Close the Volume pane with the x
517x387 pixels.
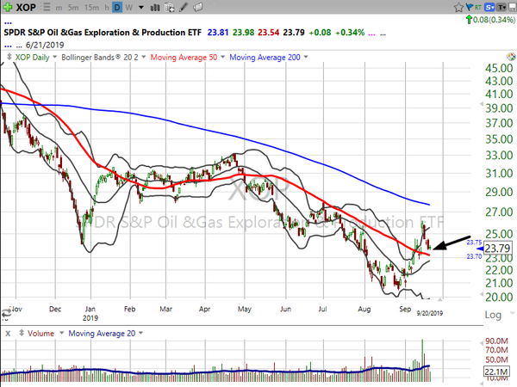point(8,332)
